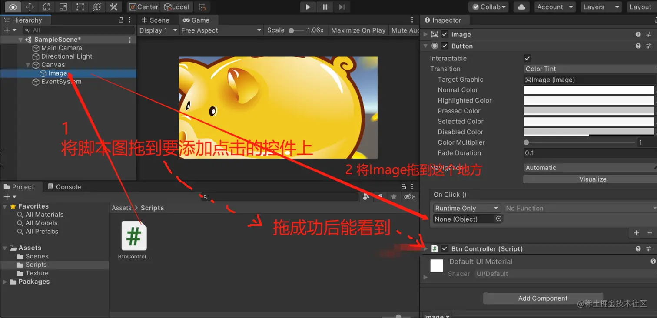Viewport: 657px width, 318px height.
Task: Open the Runtime Only dropdown
Action: click(467, 208)
